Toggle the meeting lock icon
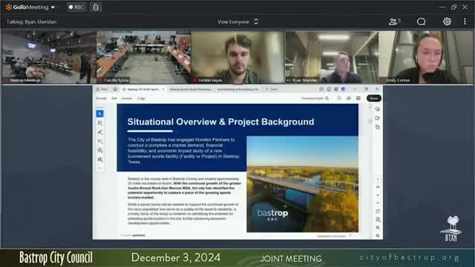Image resolution: width=475 pixels, height=267 pixels. [x=96, y=7]
